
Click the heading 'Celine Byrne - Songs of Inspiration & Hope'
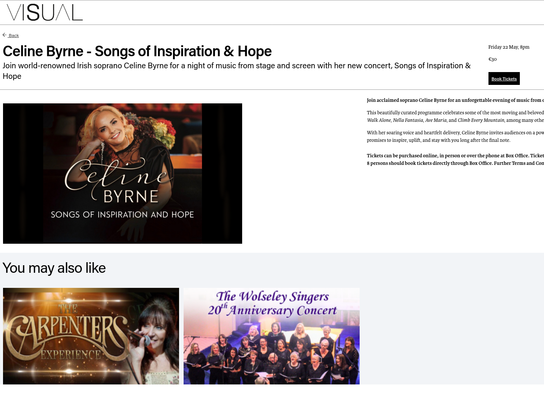[x=137, y=51]
